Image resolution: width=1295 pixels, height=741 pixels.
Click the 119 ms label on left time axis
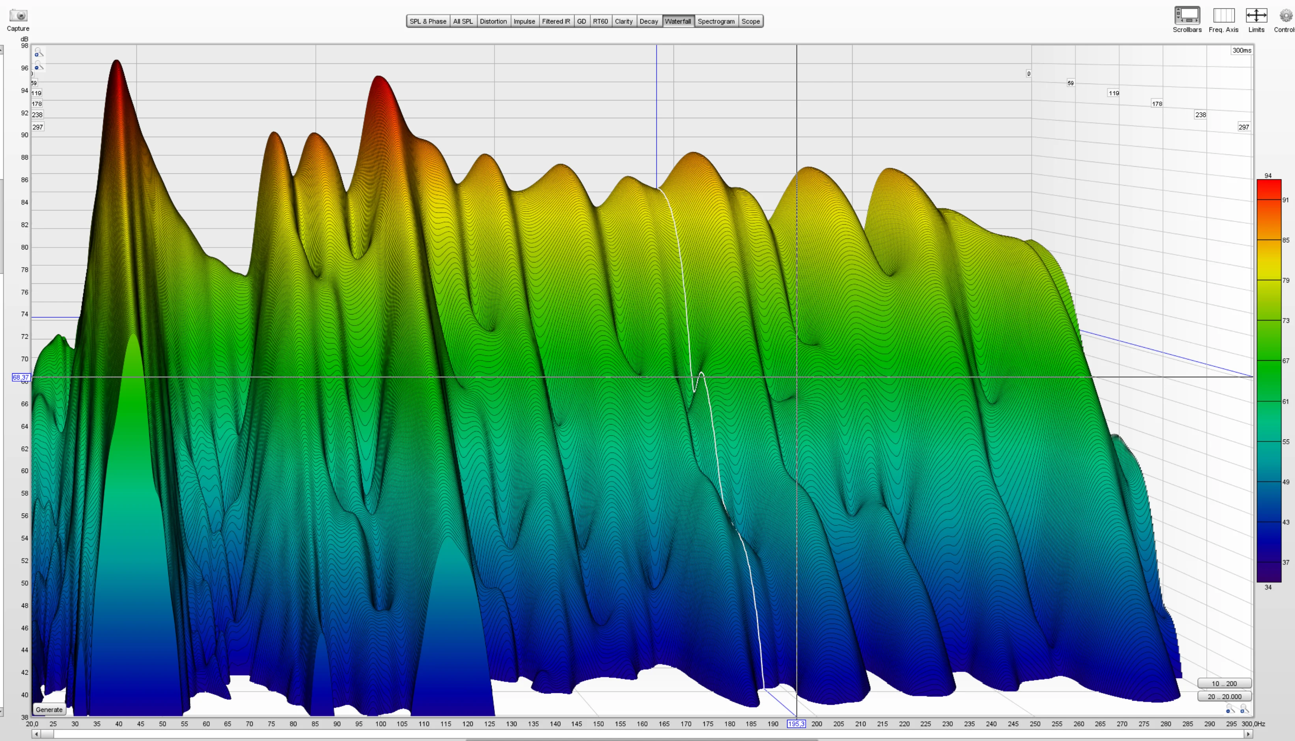click(36, 93)
